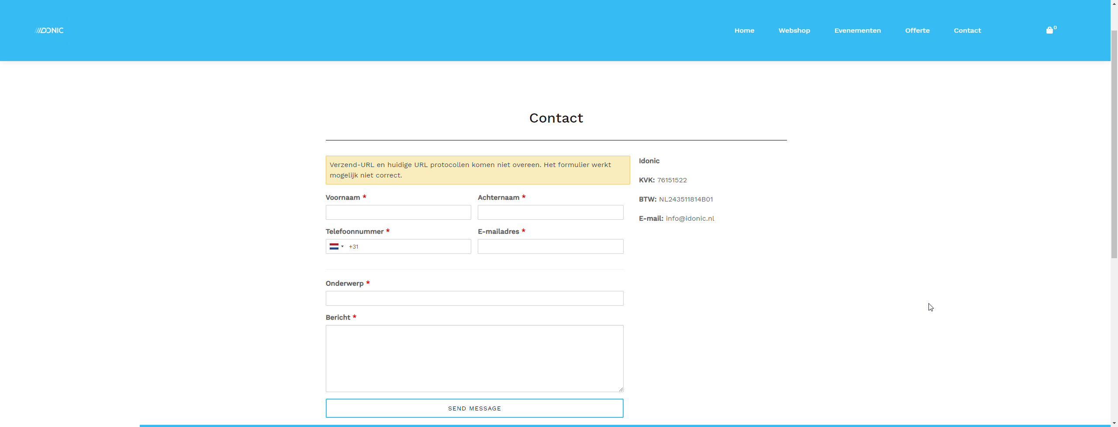Select Contact in the navigation bar

click(x=967, y=31)
